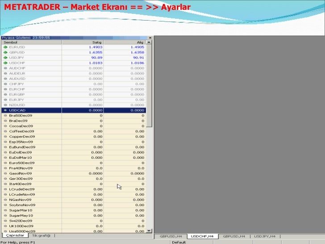
Task: Select the LCrudeNov09 symbol name
Action: pyautogui.click(x=22, y=195)
